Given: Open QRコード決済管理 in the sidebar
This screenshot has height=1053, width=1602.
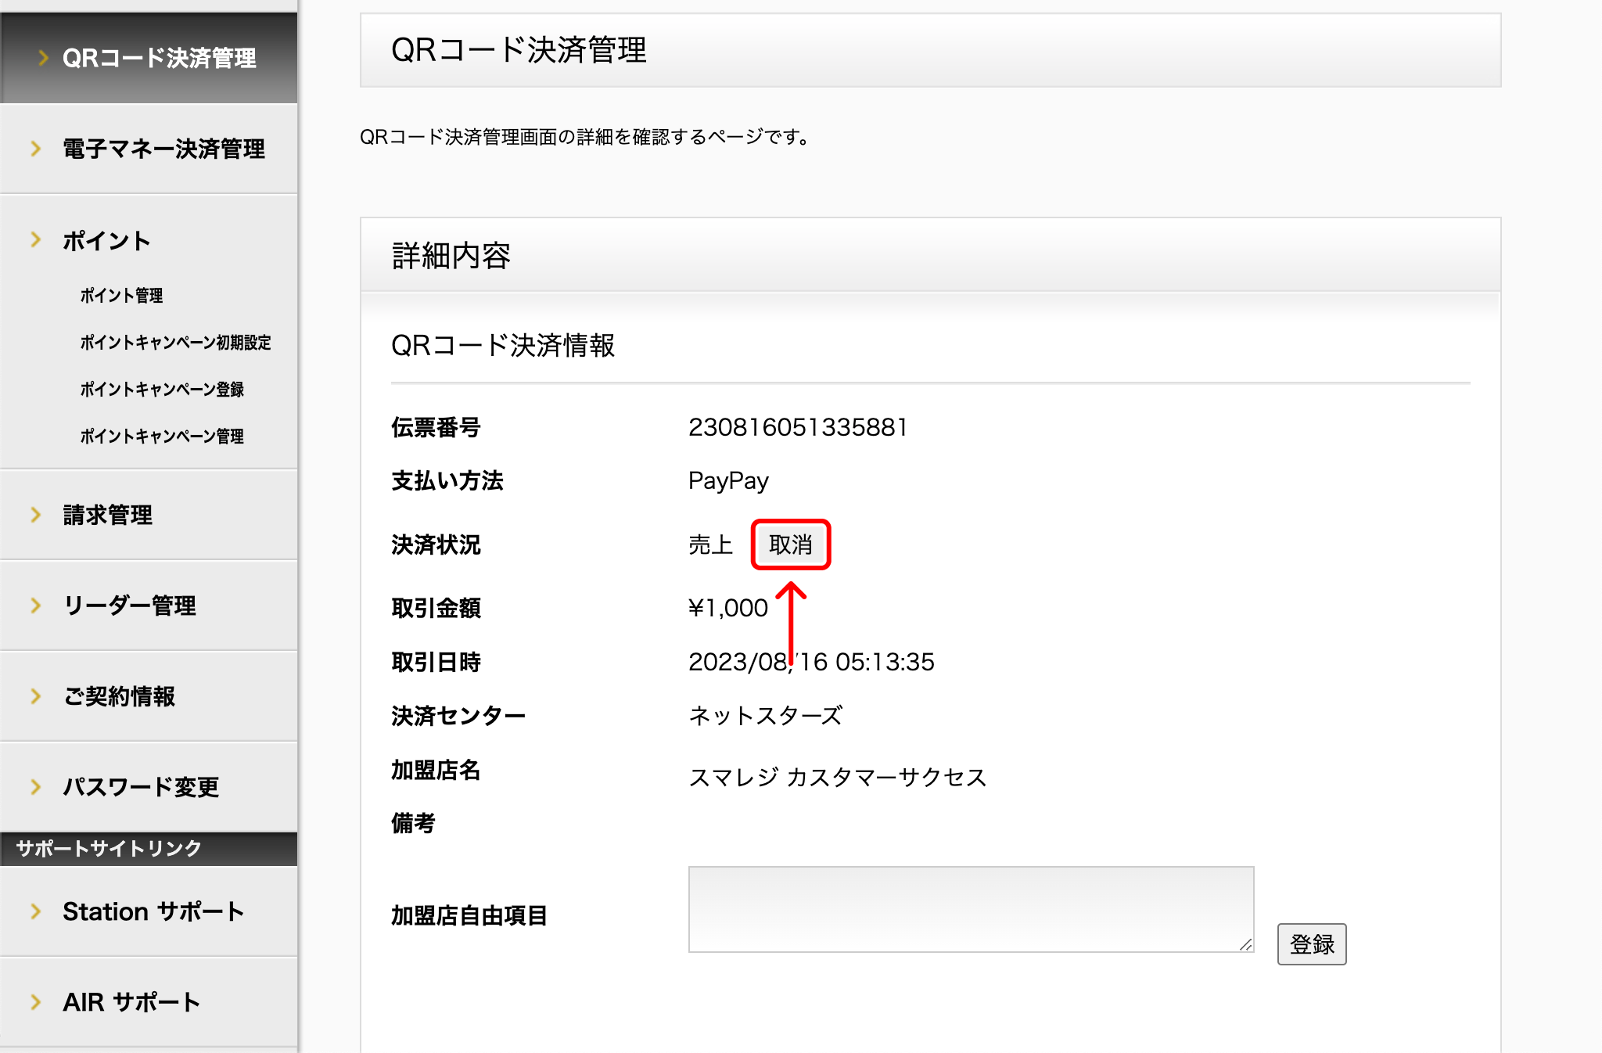Looking at the screenshot, I should tap(149, 58).
